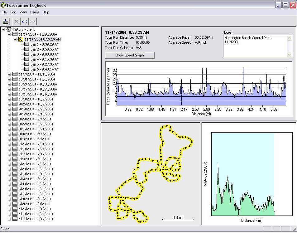
Task: Open the Users menu
Action: pos(35,12)
